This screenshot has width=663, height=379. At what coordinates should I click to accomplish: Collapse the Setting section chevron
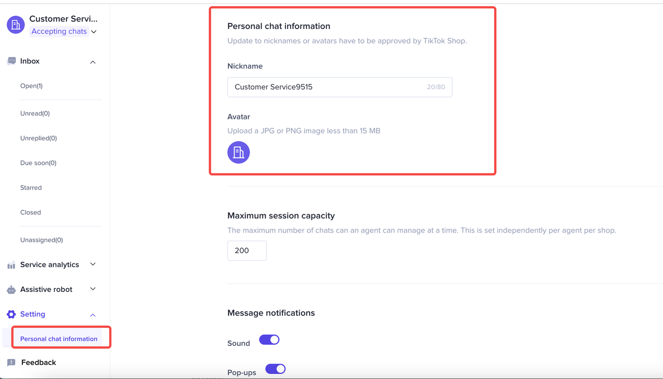(x=93, y=315)
